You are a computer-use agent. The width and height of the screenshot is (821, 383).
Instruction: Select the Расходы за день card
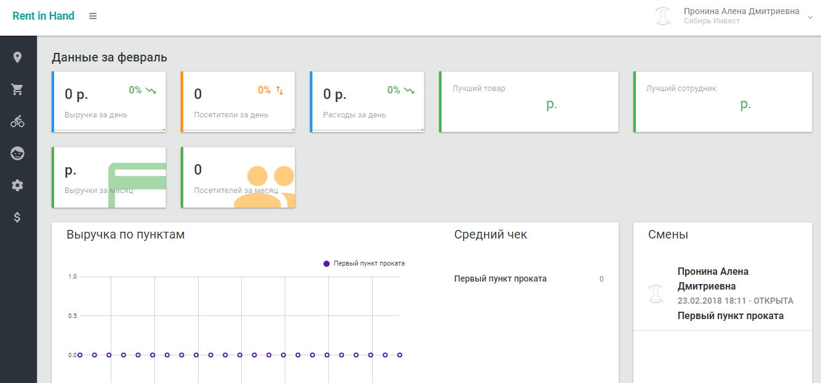tap(367, 102)
